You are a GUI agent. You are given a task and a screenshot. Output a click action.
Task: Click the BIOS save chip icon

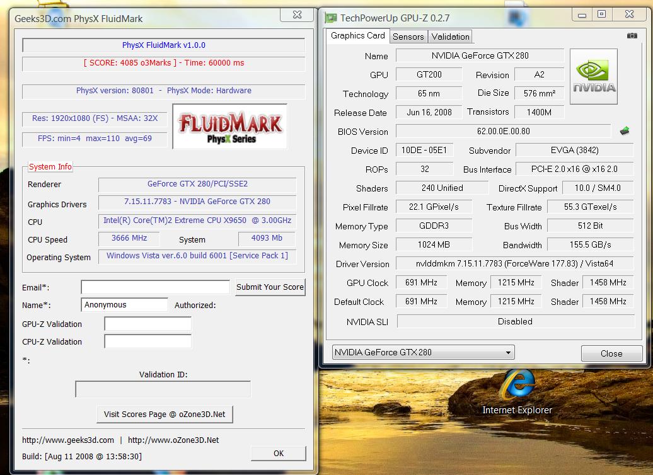[x=624, y=131]
